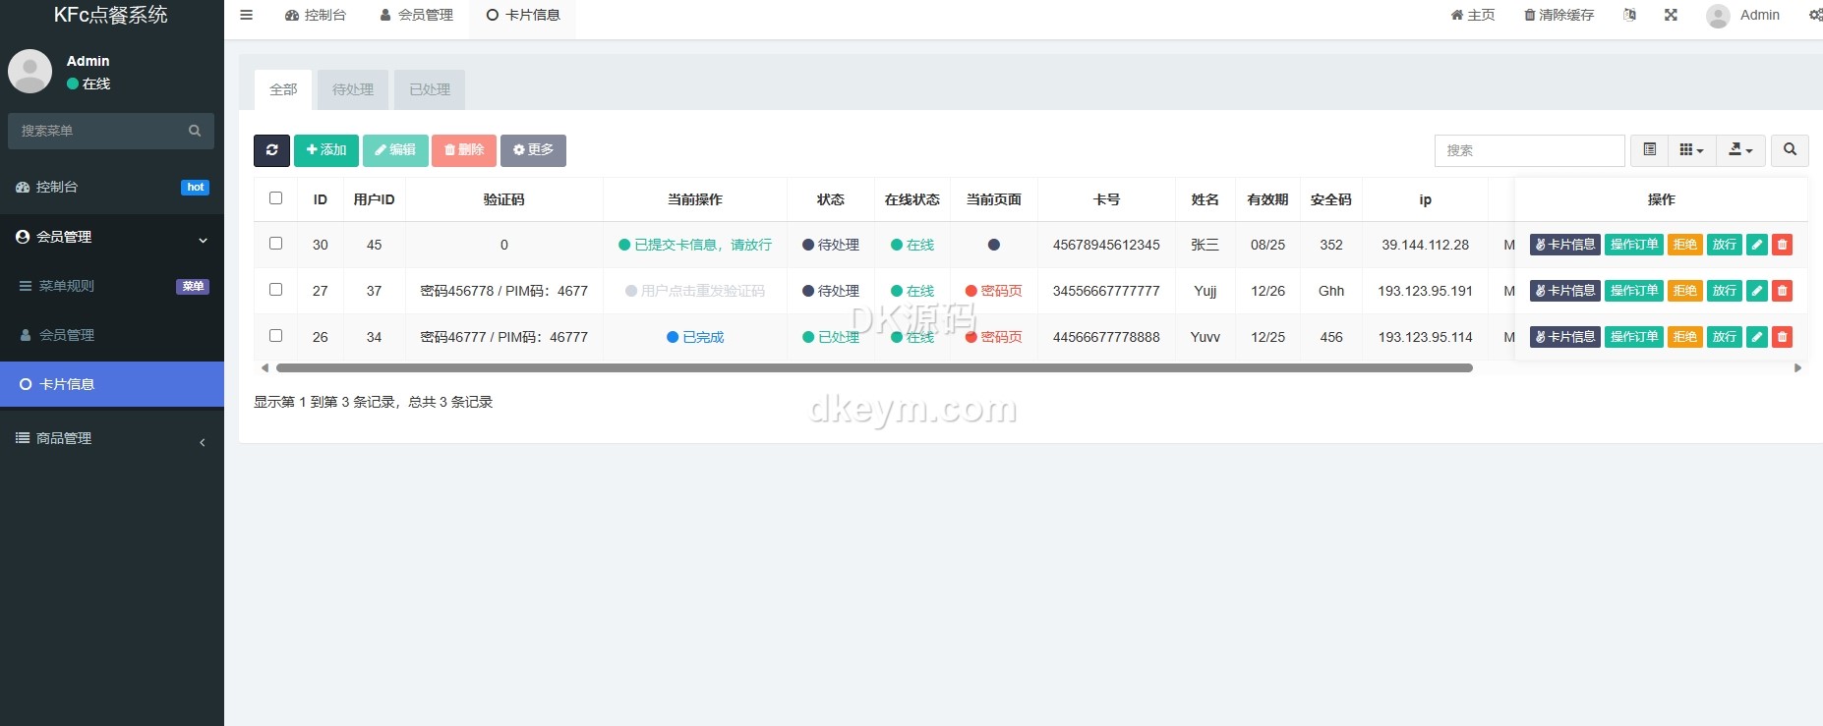Screen dimensions: 1823x726
Task: Click the magnifier search button beside export
Action: [1790, 150]
